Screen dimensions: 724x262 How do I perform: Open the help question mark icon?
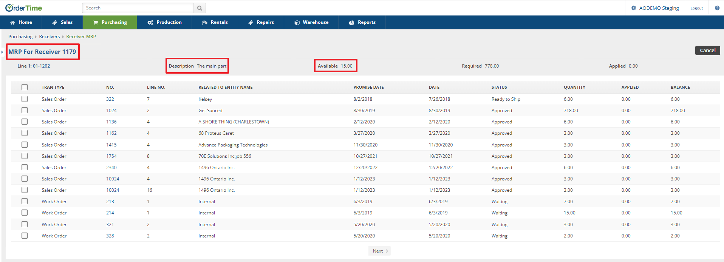coord(717,8)
